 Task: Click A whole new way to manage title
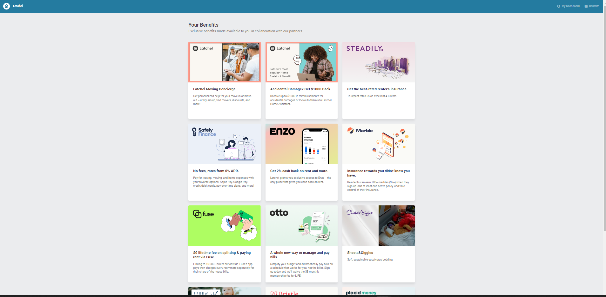(300, 255)
